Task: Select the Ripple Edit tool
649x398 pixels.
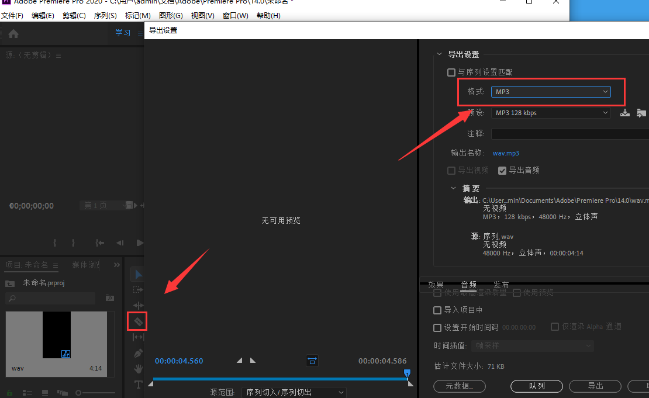Action: point(138,306)
